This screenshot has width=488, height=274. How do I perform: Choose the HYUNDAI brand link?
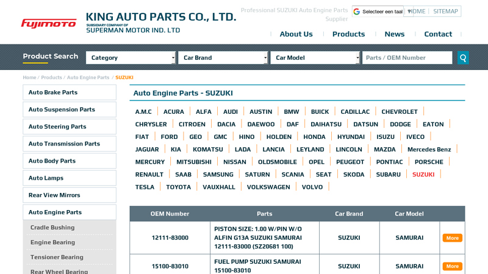coord(351,136)
